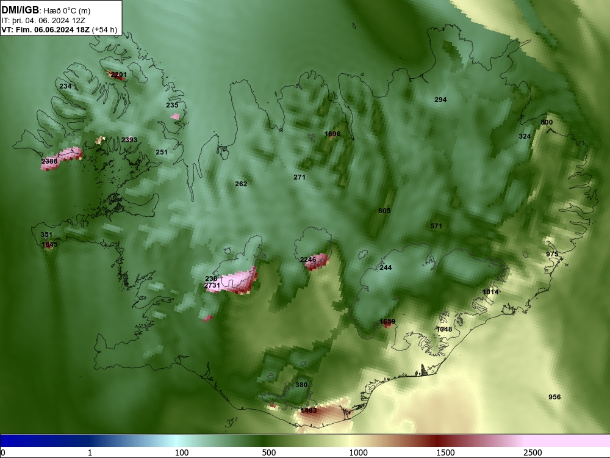The width and height of the screenshot is (610, 458).
Task: Click the 1048 height label
Action: (x=444, y=330)
